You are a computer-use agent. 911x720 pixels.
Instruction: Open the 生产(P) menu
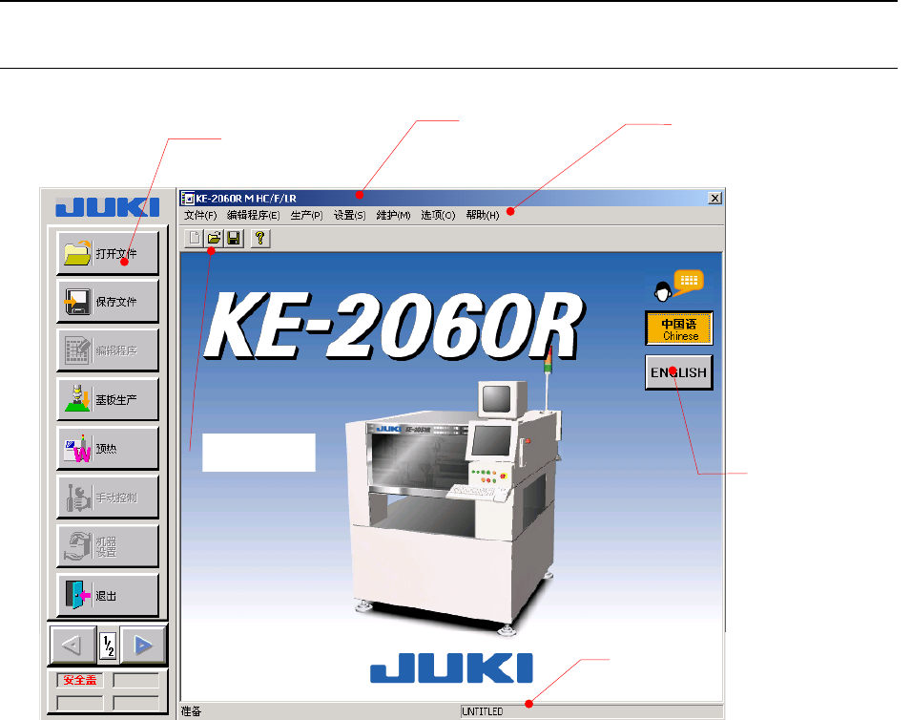(307, 215)
